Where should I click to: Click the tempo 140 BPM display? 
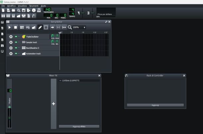pos(47,9)
